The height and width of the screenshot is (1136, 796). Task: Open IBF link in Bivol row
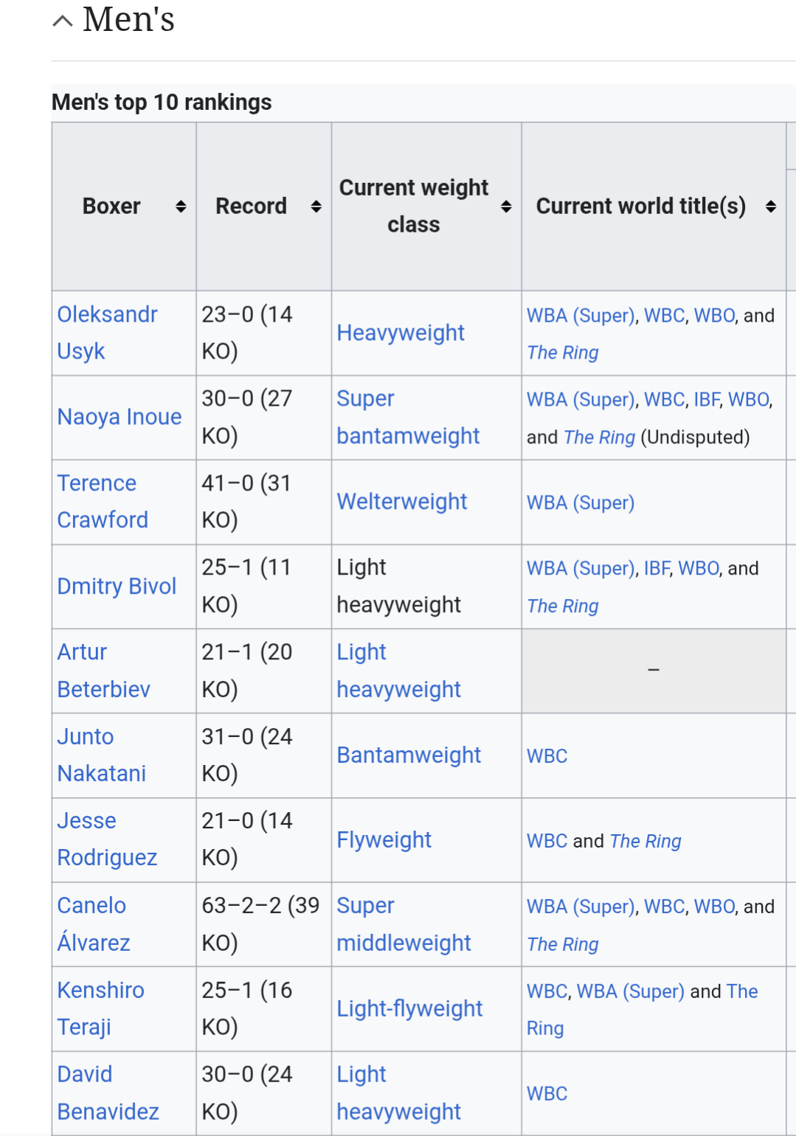[x=657, y=569]
